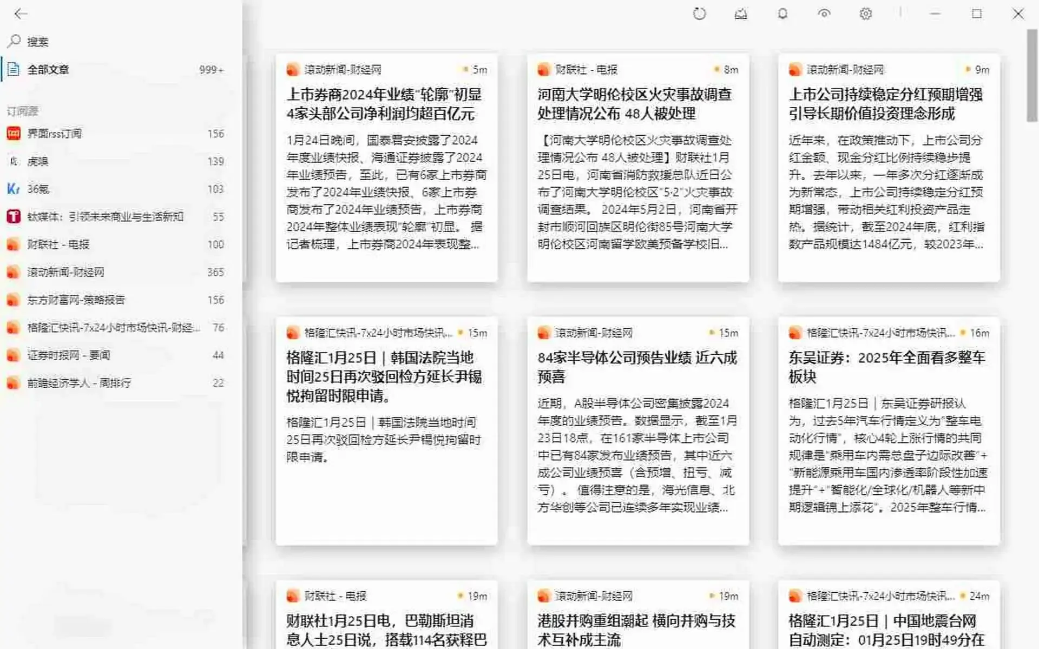Open the 东吴证券 2025年全面看多整车板块 card

tap(887, 367)
